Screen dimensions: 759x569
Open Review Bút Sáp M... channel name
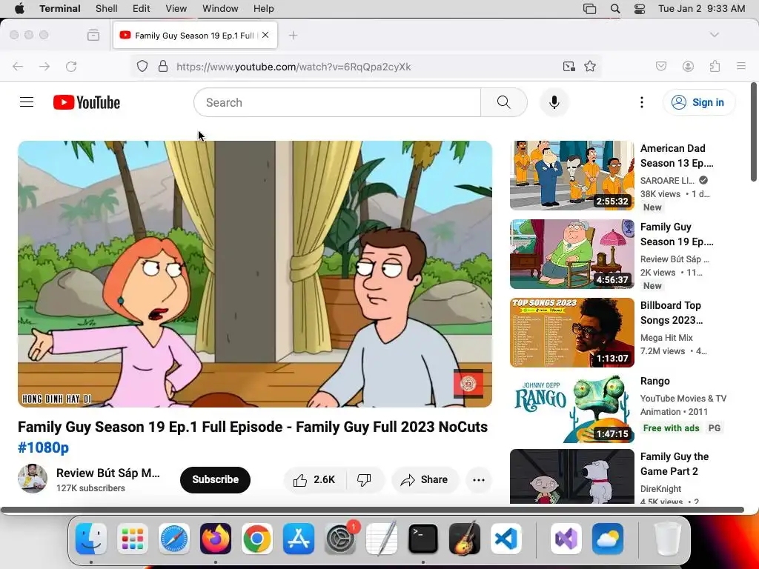(x=108, y=473)
